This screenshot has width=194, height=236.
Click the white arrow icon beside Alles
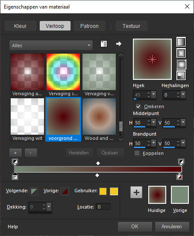point(119,44)
